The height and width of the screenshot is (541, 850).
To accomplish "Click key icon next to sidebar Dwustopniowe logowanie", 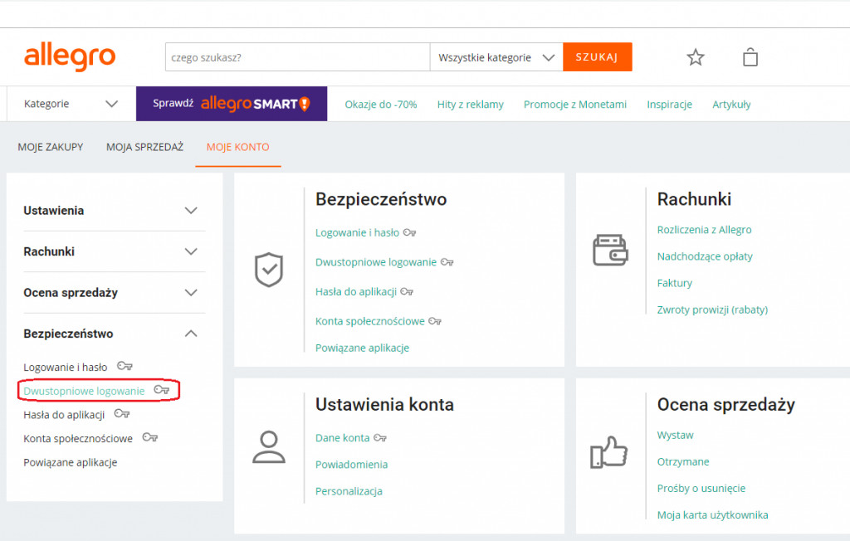I will (162, 390).
